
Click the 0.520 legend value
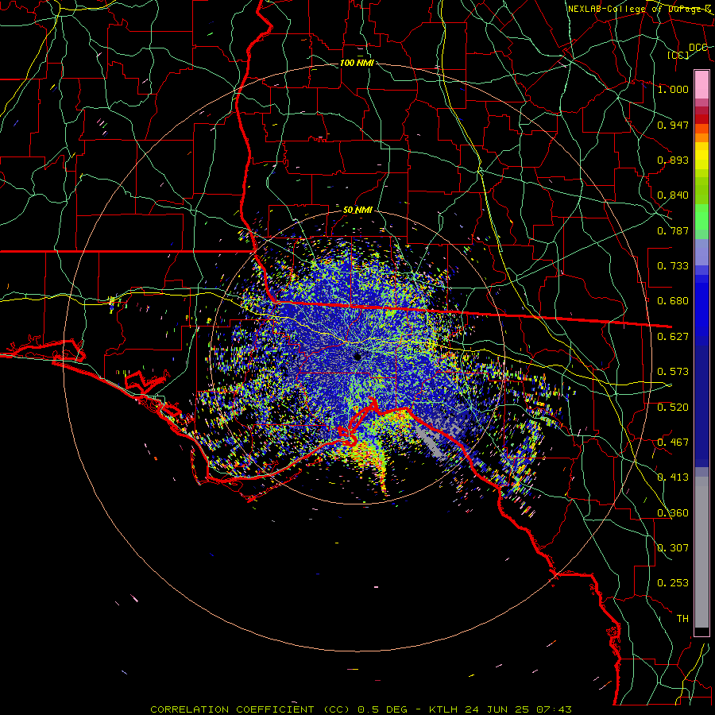click(x=673, y=408)
